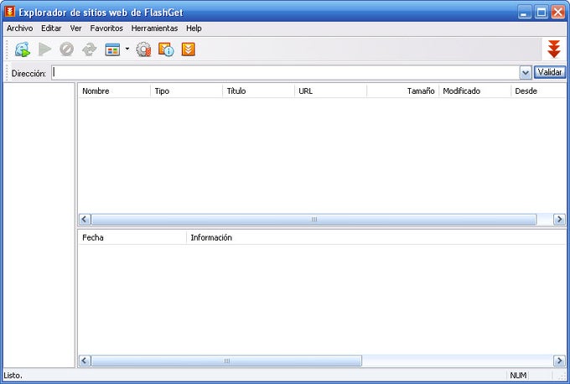Sort by the Modificado column header
The image size is (570, 384).
(x=474, y=91)
